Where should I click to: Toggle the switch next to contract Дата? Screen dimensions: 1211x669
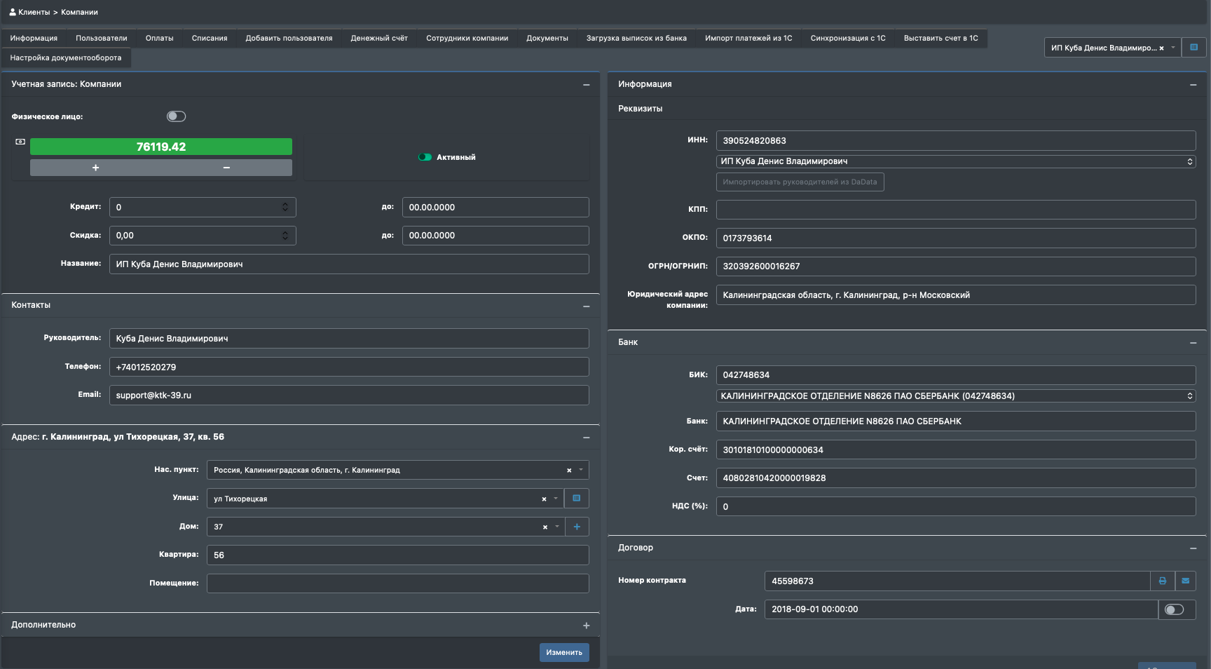tap(1174, 609)
